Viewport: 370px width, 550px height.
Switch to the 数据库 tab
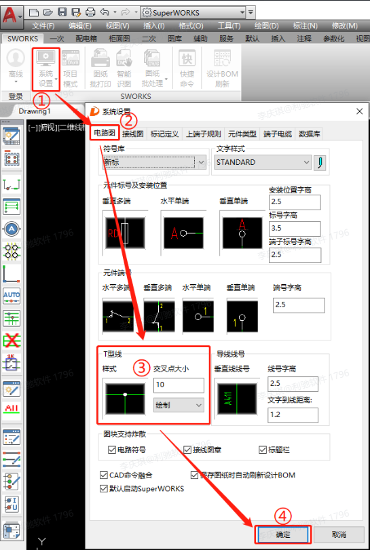point(309,134)
